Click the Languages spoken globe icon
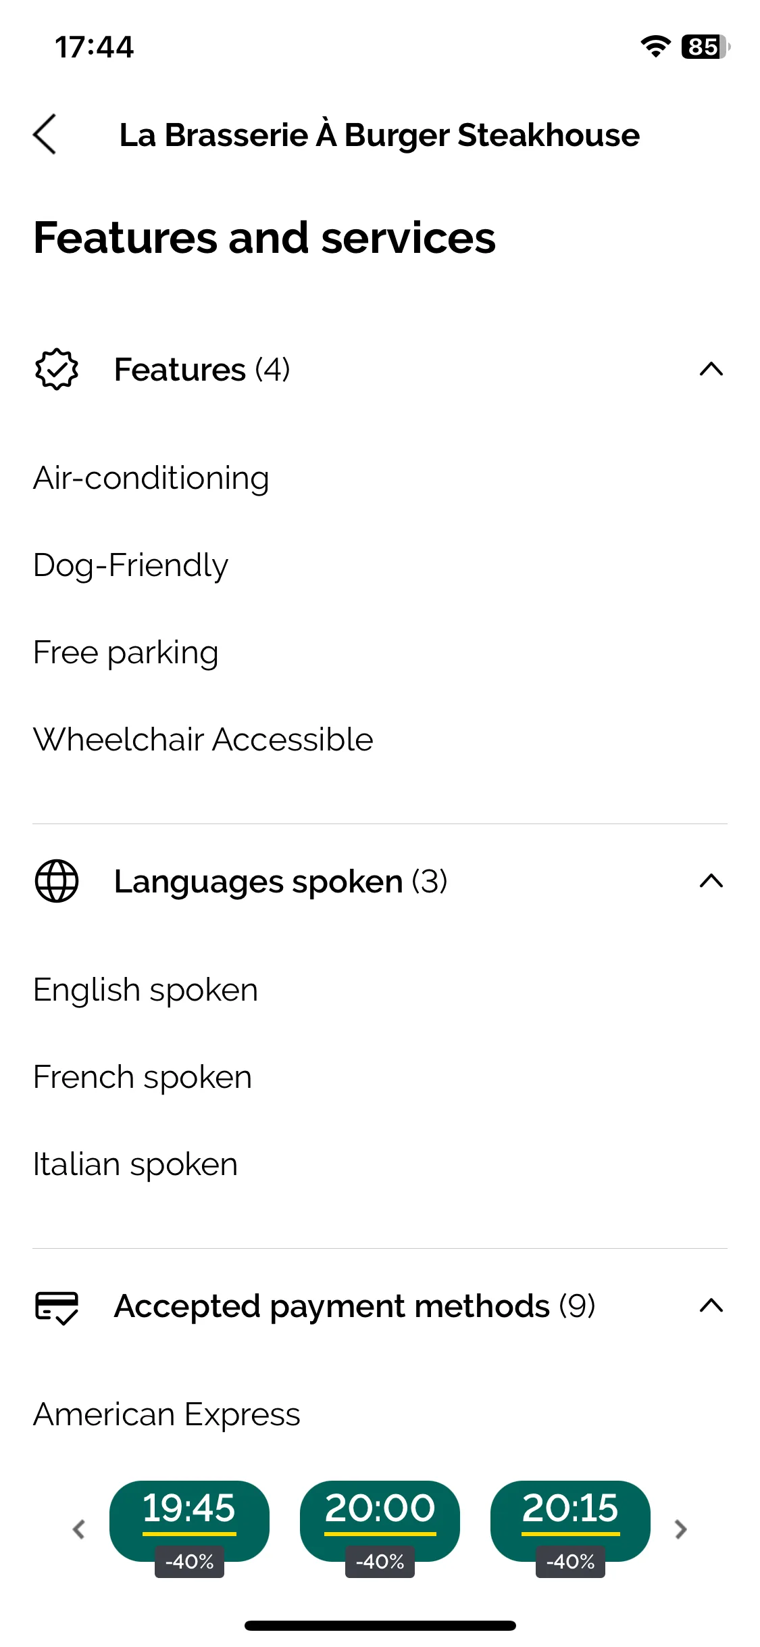Screen dimensions: 760x1647 57,881
